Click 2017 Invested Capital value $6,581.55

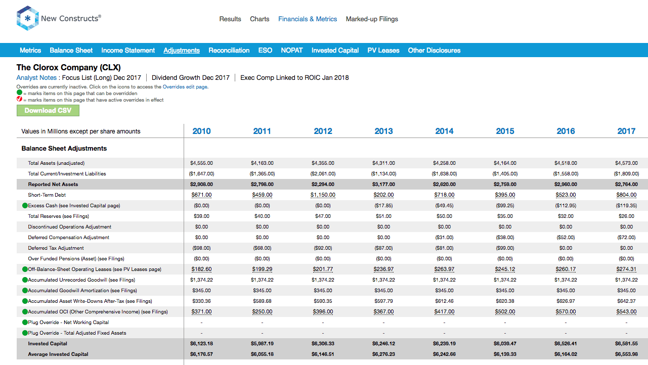tap(626, 344)
